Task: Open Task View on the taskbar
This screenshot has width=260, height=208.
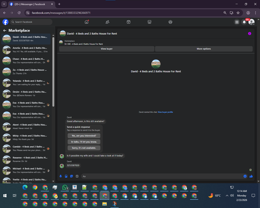Action: (x=15, y=196)
